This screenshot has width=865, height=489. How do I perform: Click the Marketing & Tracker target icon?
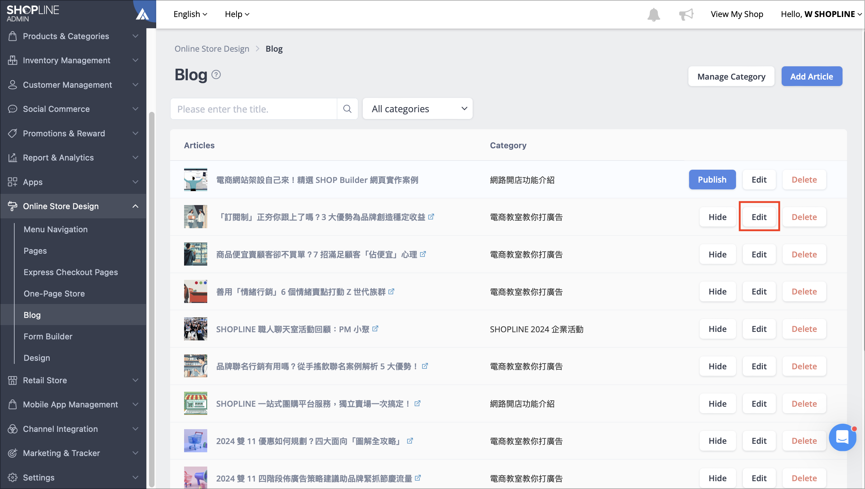pos(13,453)
